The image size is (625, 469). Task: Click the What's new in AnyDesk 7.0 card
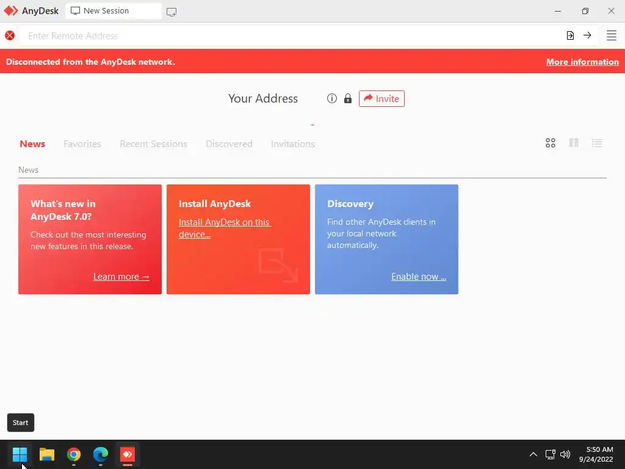[x=90, y=239]
